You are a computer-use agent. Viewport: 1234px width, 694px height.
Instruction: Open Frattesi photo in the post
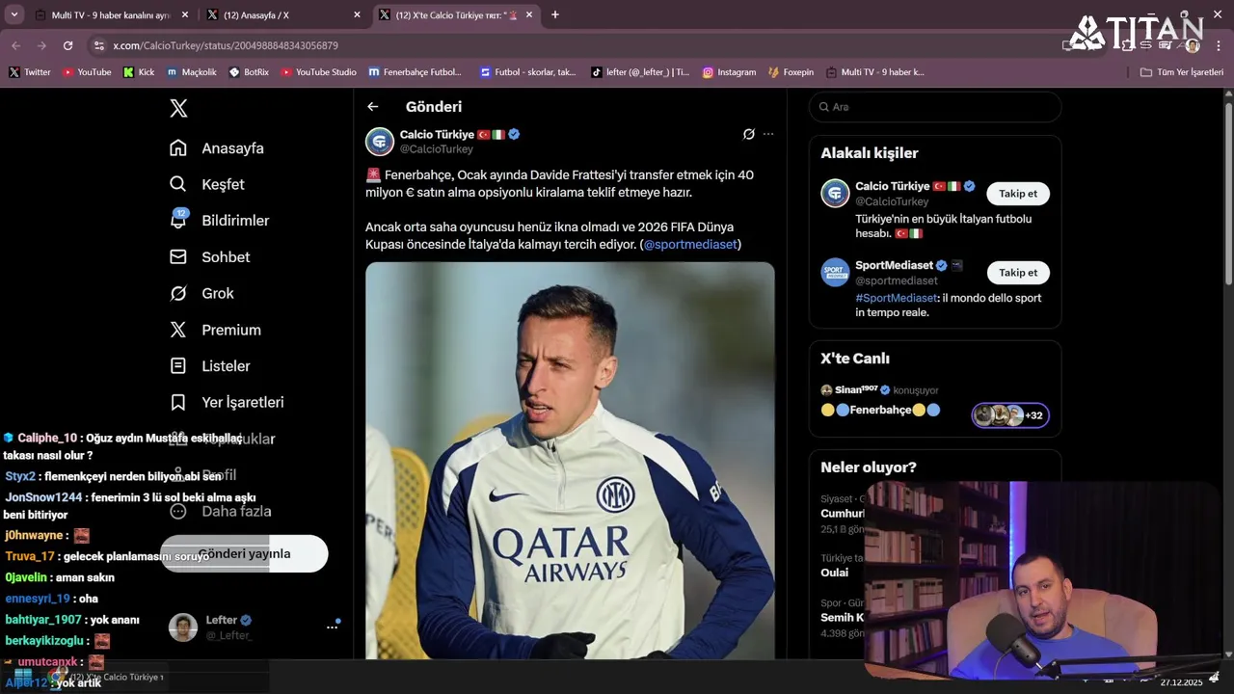point(570,461)
